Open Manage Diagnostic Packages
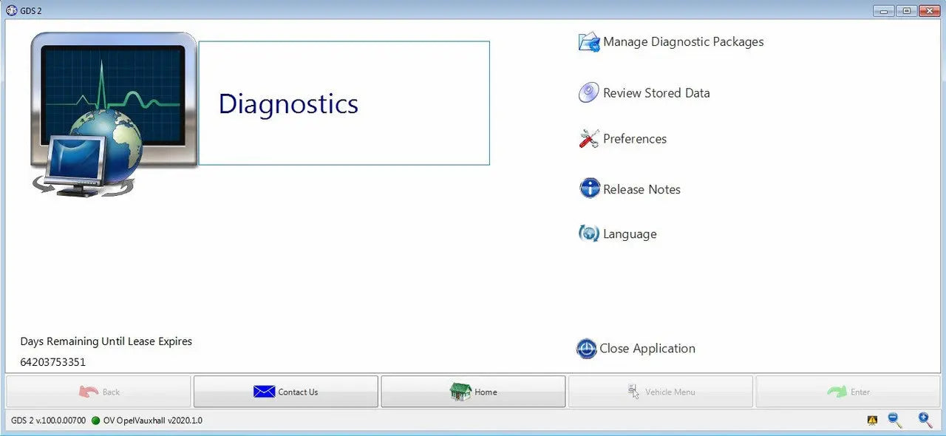Viewport: 946px width, 436px height. tap(670, 41)
